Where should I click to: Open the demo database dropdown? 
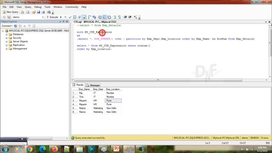[x=43, y=17]
